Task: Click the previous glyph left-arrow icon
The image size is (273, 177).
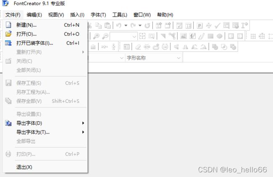Action: [x=231, y=36]
